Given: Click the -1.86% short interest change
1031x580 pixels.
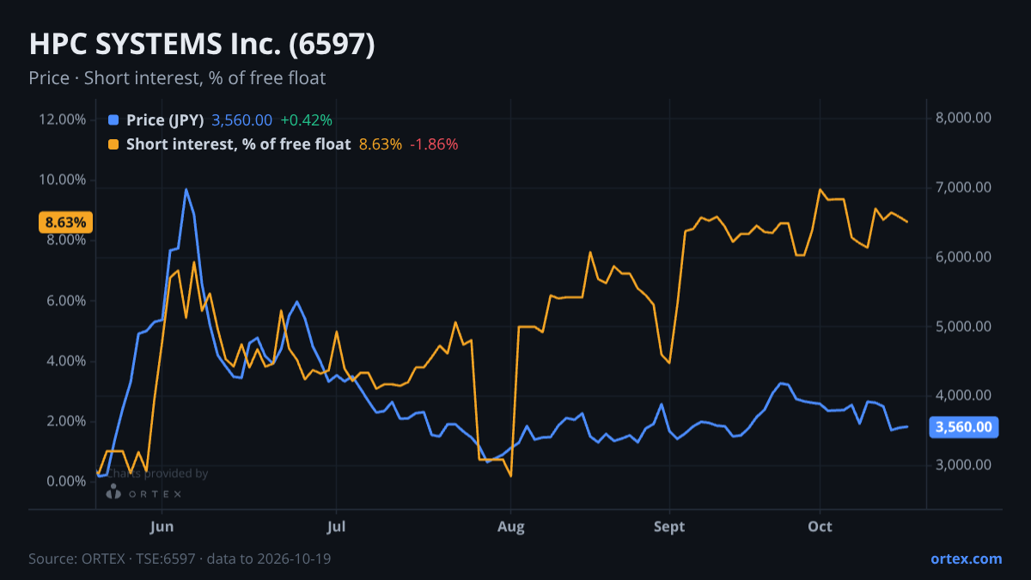Looking at the screenshot, I should click(x=434, y=144).
